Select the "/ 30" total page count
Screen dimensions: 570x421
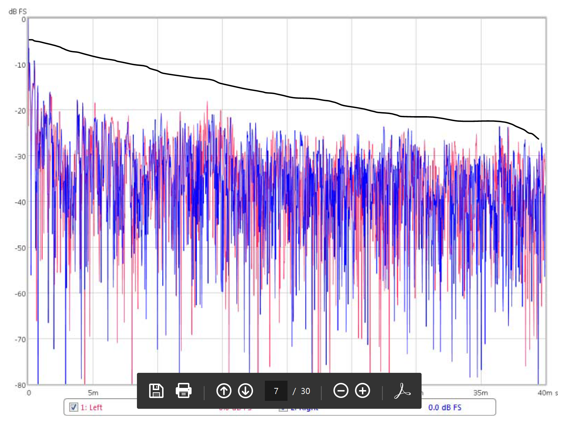301,391
